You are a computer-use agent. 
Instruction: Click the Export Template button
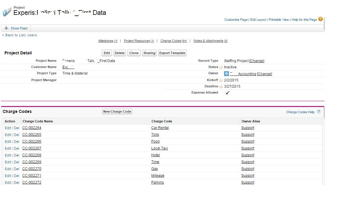point(172,53)
